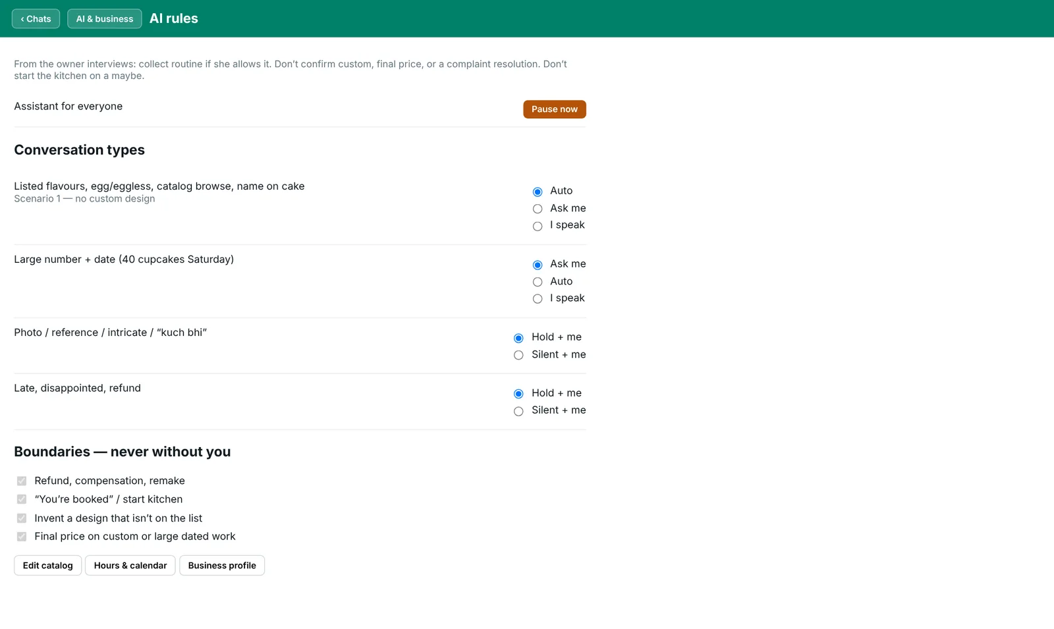Open the Business profile page

click(222, 566)
